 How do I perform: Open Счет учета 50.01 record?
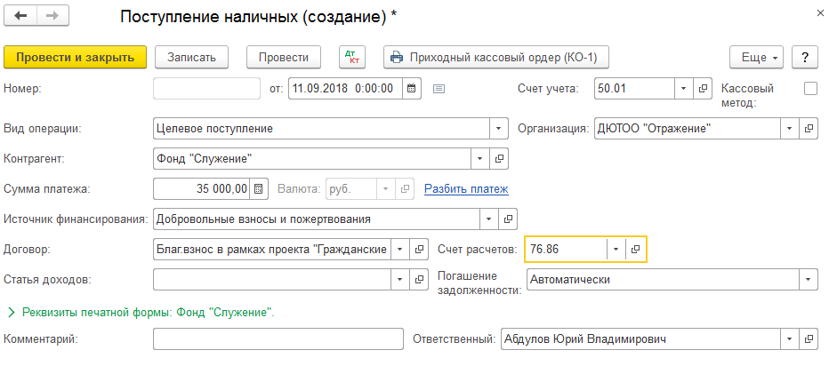coord(703,89)
